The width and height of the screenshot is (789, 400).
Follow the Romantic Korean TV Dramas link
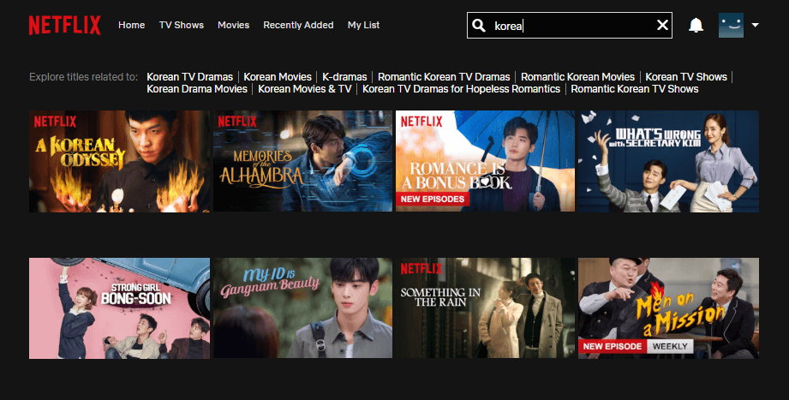coord(444,77)
